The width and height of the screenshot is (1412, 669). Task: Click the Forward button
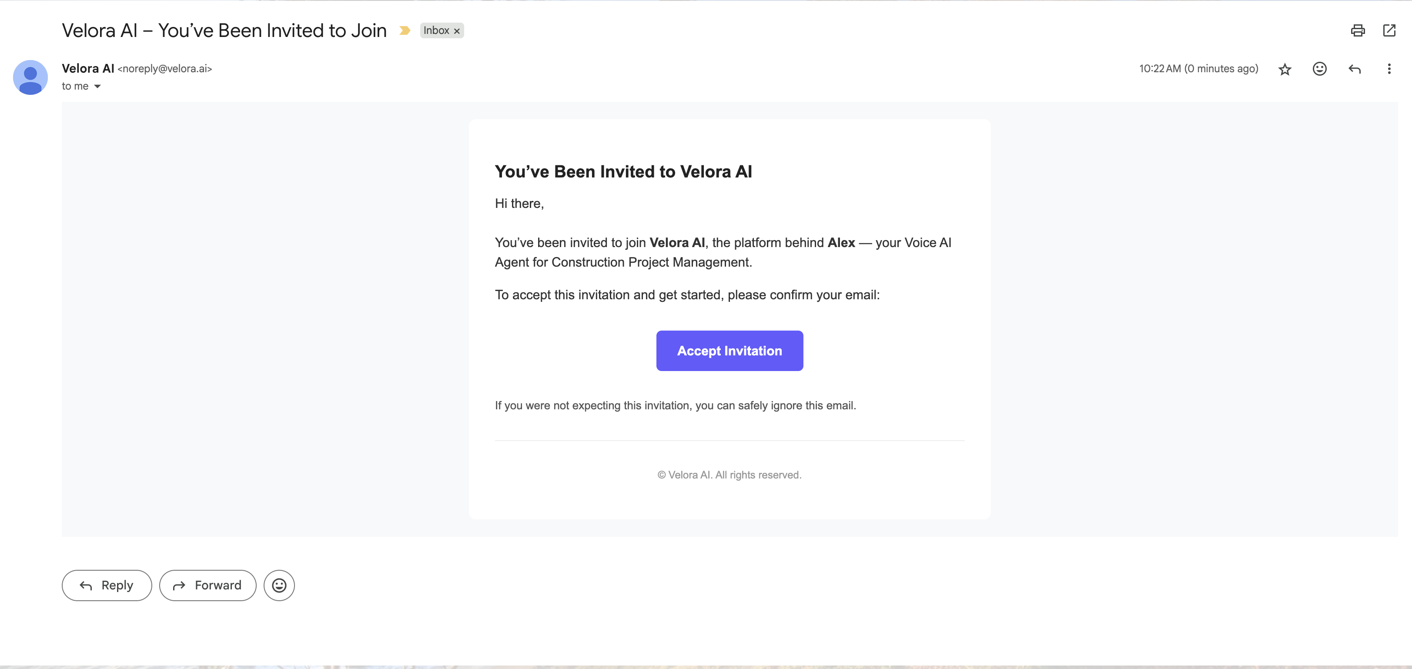click(x=208, y=585)
